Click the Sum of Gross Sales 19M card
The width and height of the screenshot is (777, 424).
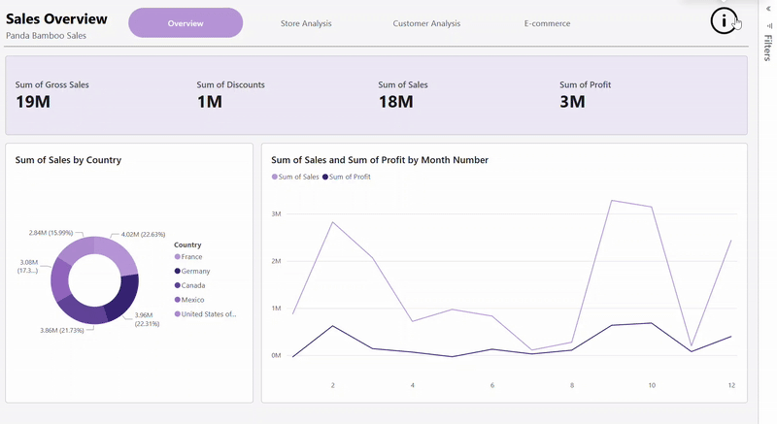(52, 94)
